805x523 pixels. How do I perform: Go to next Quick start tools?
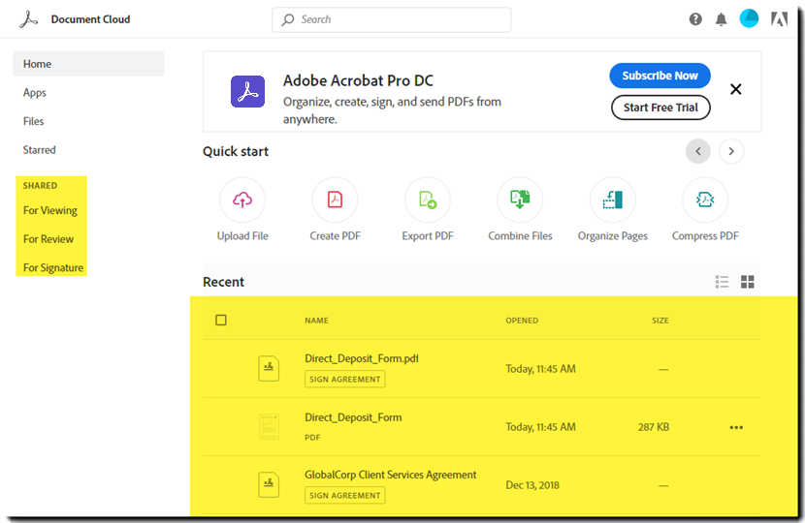[731, 151]
